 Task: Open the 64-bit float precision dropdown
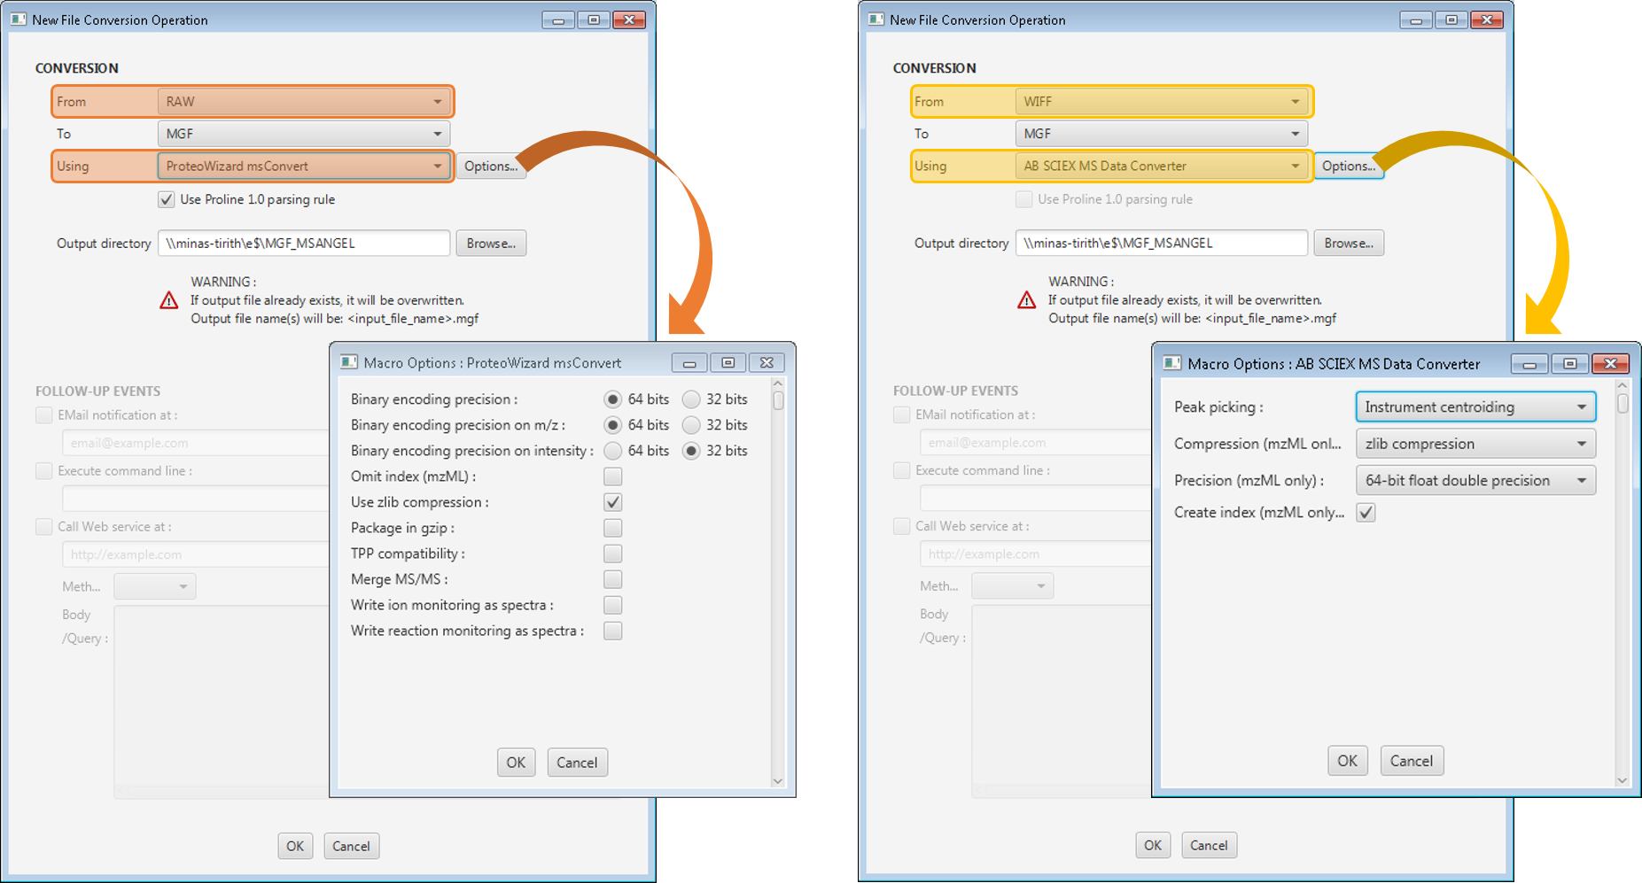[x=1475, y=481]
